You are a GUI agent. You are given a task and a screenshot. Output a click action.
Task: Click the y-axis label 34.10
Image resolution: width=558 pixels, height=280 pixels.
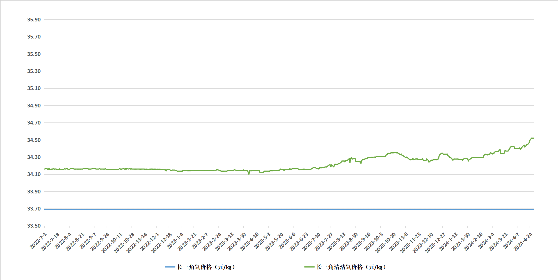click(x=34, y=174)
